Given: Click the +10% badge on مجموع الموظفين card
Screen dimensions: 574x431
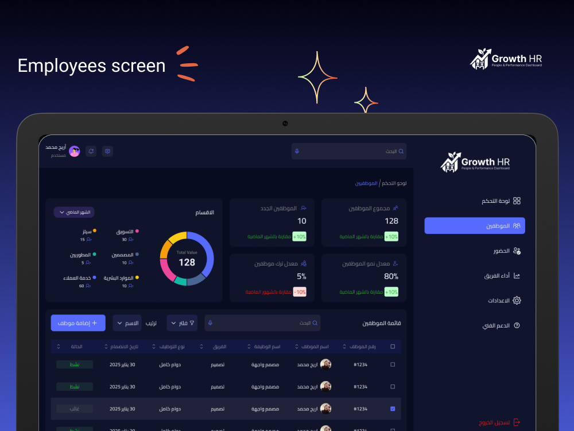Looking at the screenshot, I should [391, 236].
